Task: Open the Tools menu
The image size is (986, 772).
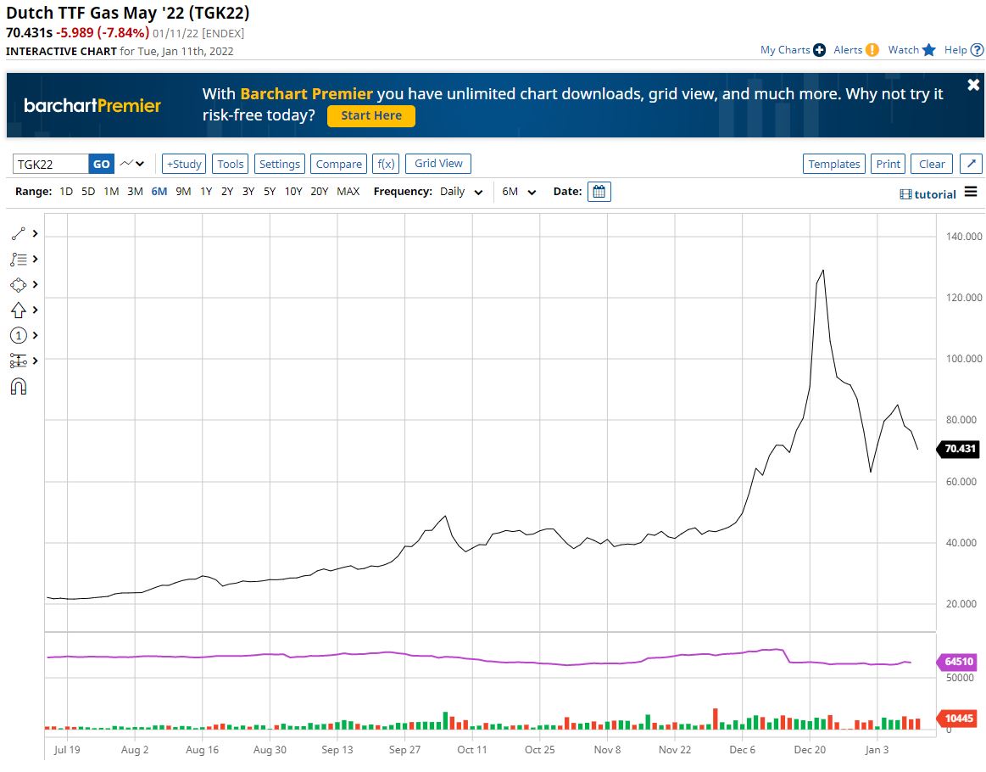Action: point(230,165)
